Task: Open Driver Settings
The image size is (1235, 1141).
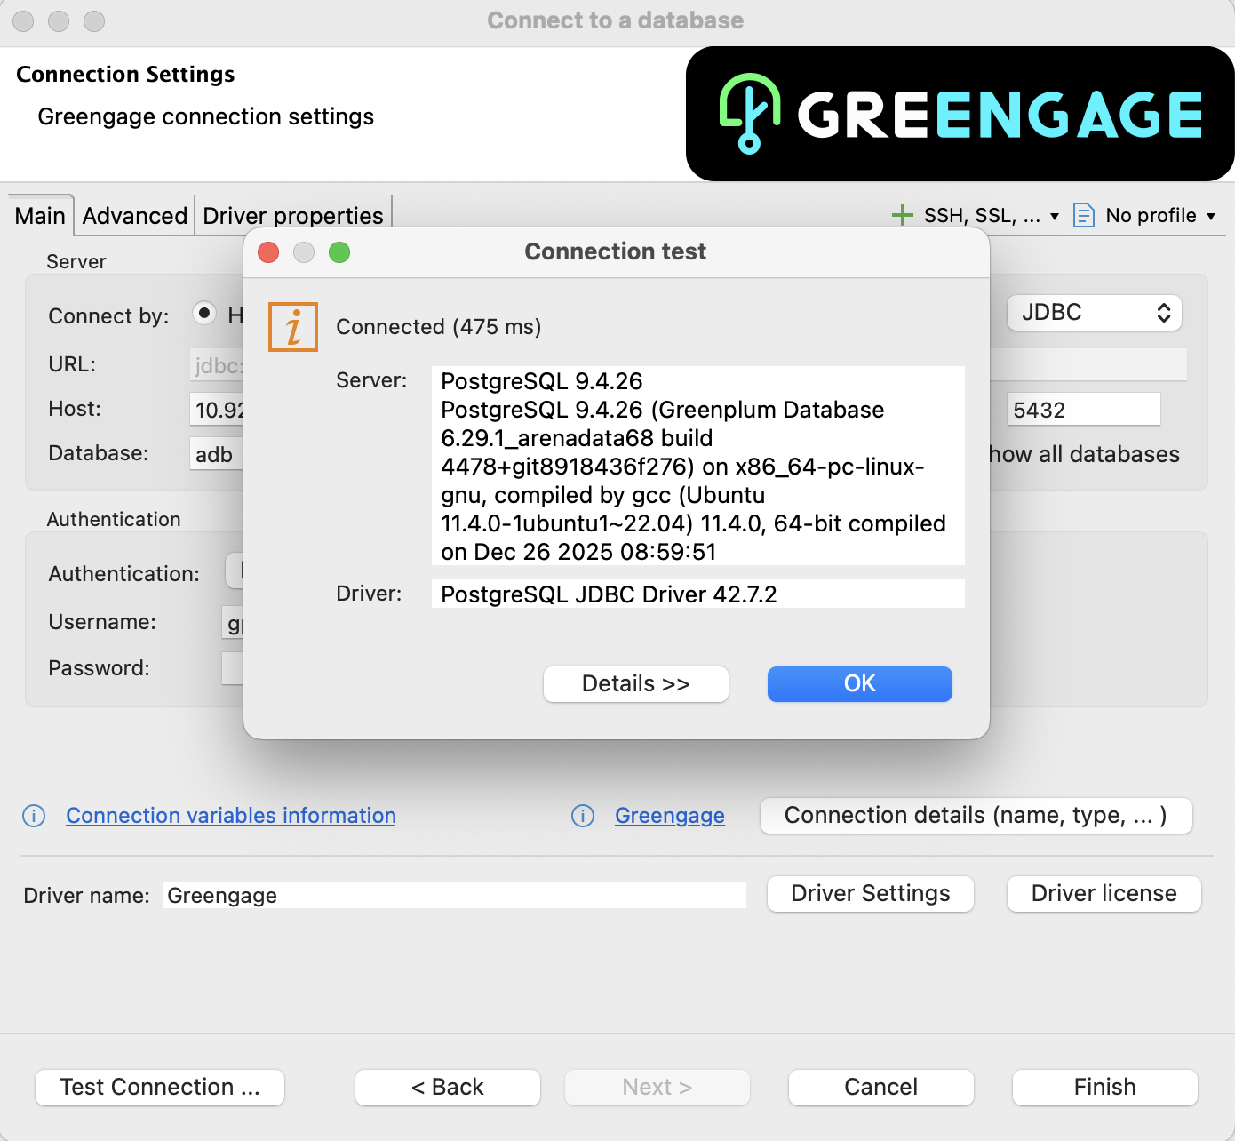Action: [870, 894]
